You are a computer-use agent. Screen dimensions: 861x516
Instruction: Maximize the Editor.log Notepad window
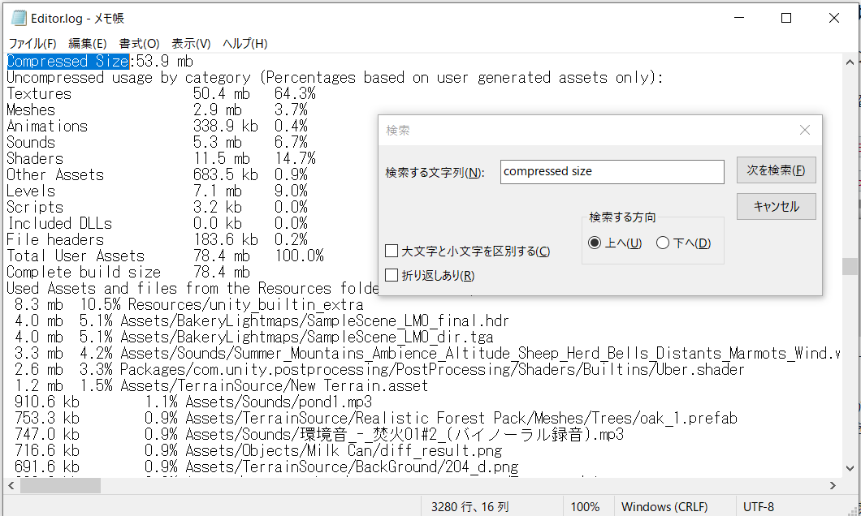(786, 18)
